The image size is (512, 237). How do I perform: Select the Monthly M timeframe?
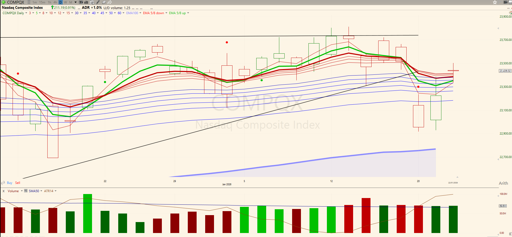(71, 2)
